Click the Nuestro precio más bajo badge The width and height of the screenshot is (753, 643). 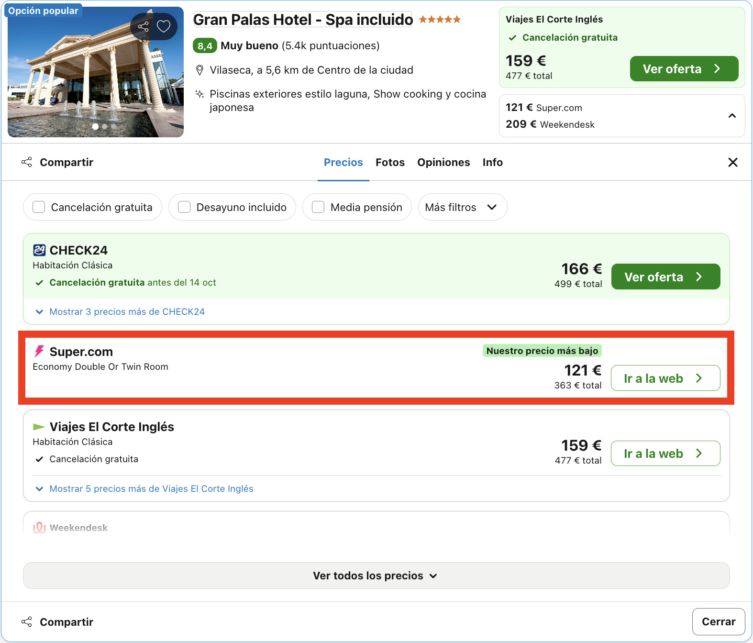[542, 351]
